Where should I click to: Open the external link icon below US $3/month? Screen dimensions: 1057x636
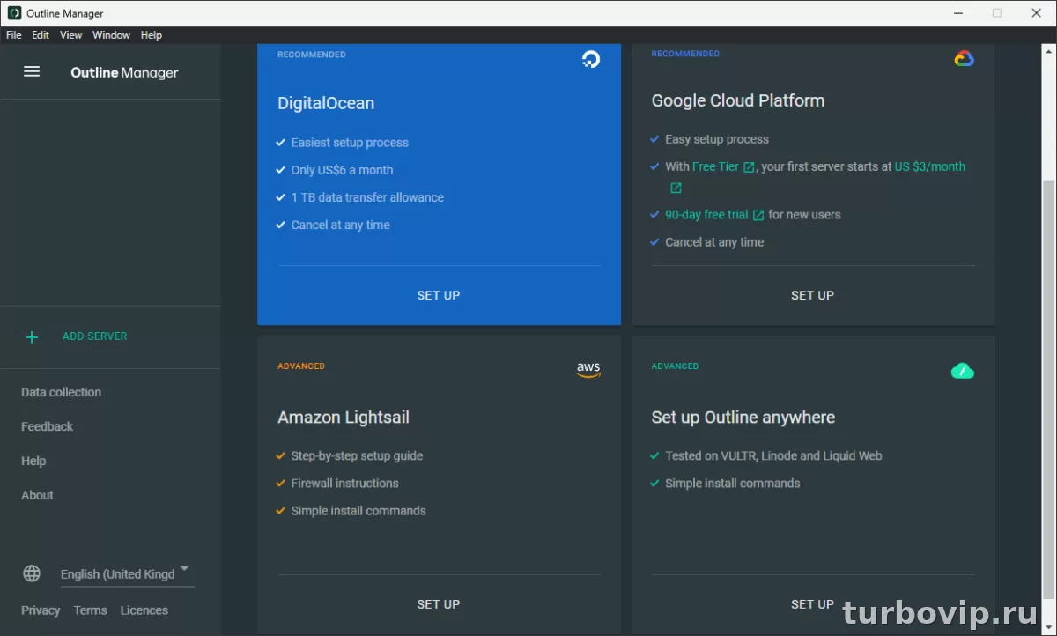pos(676,189)
